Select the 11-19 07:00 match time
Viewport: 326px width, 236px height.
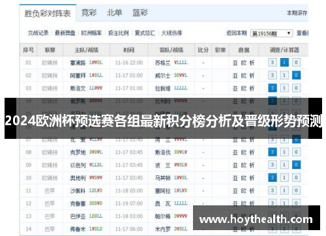[x=129, y=203]
